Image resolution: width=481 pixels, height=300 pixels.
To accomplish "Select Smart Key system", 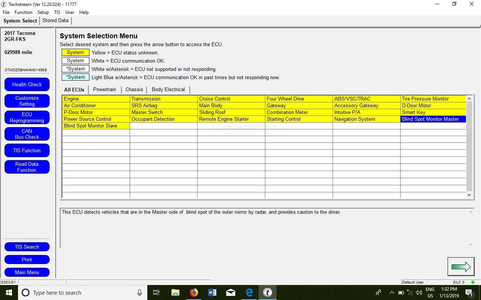I will (433, 112).
